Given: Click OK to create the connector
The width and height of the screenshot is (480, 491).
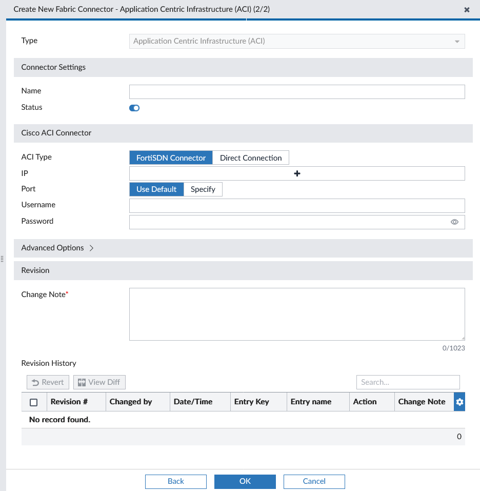Looking at the screenshot, I should click(x=245, y=481).
